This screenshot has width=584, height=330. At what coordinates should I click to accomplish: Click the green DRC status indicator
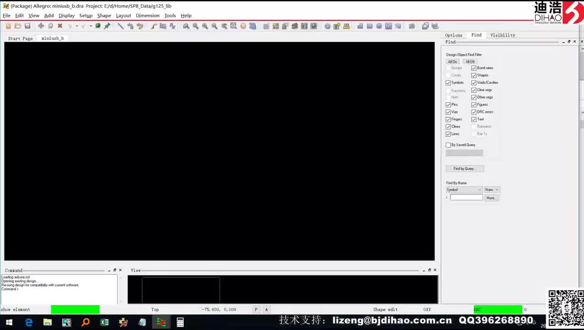coord(497,309)
